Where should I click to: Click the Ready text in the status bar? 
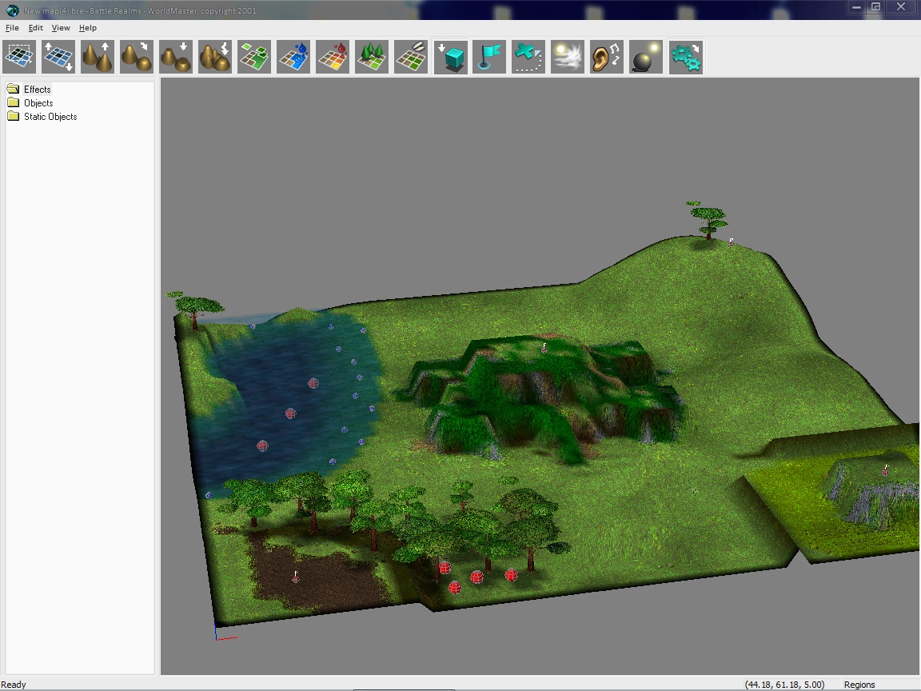[14, 685]
